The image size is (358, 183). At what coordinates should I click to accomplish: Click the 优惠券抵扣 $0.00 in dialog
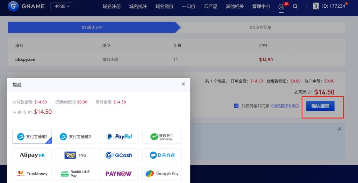[x=82, y=102]
